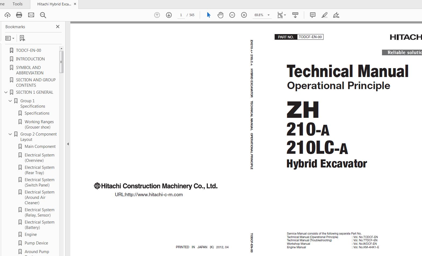Screen dimensions: 422x256
Task: Click the 545 total page count
Action: pos(192,15)
